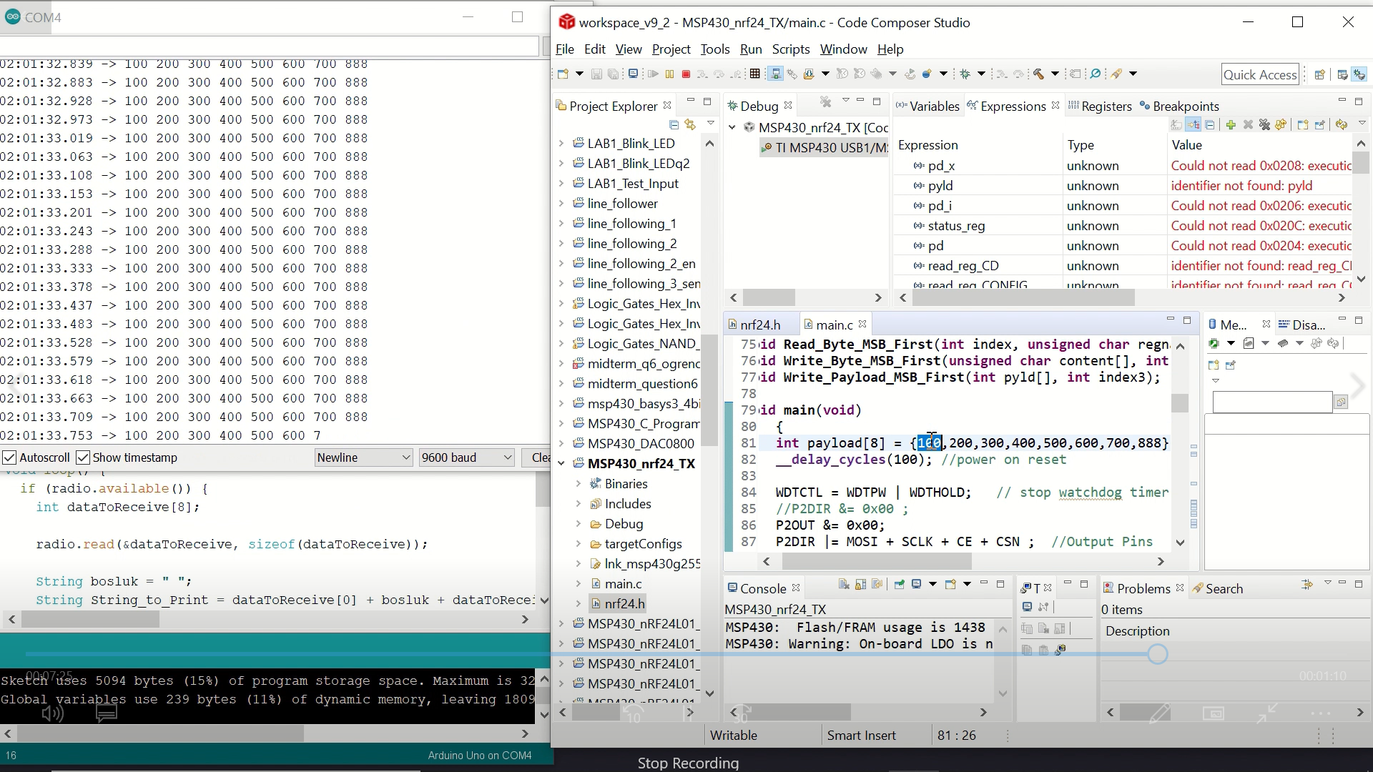Switch to the Variables tab
The height and width of the screenshot is (772, 1373).
click(927, 106)
